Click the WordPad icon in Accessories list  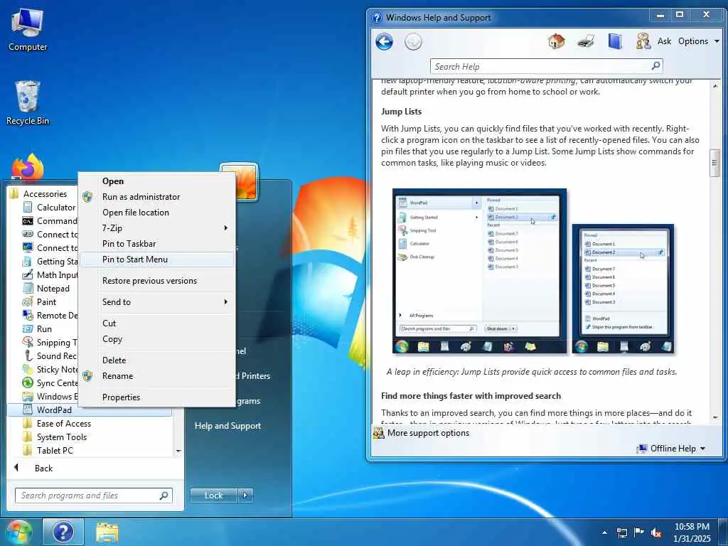(x=28, y=409)
